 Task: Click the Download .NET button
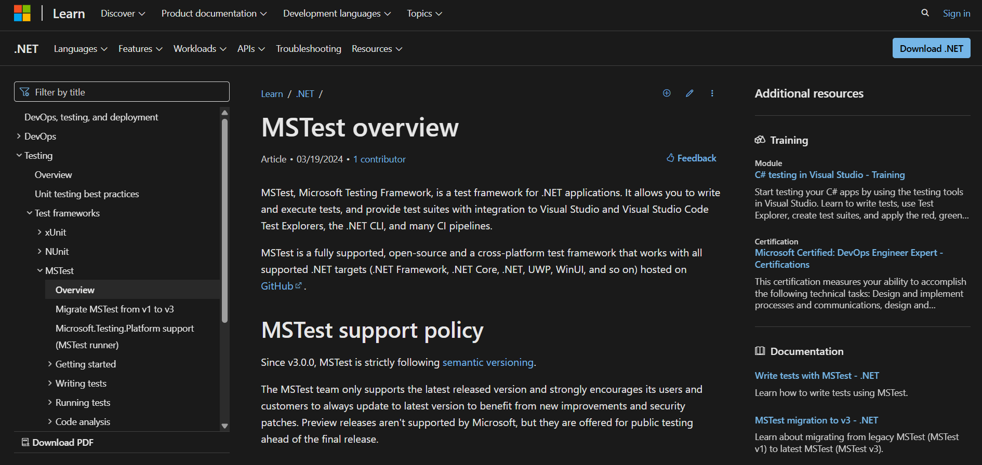(931, 48)
